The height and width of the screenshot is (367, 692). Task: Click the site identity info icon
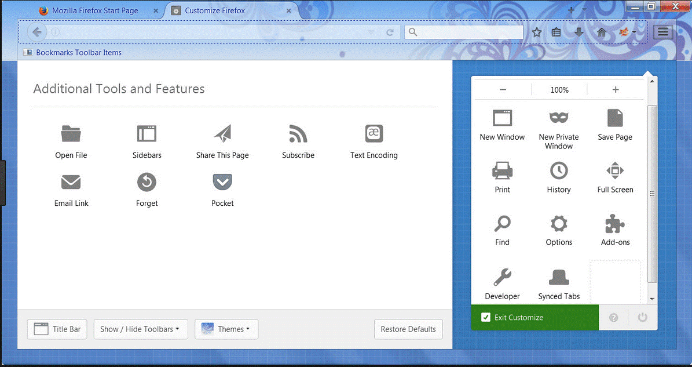[55, 32]
